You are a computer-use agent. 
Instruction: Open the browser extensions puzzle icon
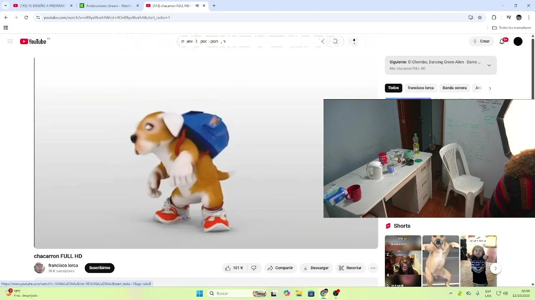coord(494,17)
